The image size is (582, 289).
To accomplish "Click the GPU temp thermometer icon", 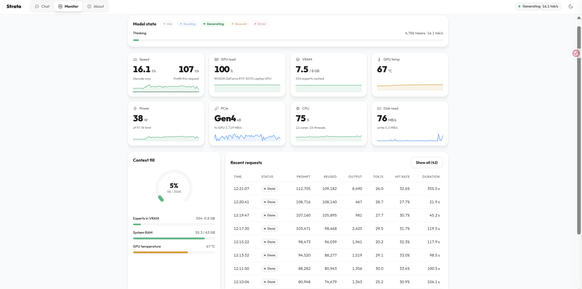I will click(379, 59).
